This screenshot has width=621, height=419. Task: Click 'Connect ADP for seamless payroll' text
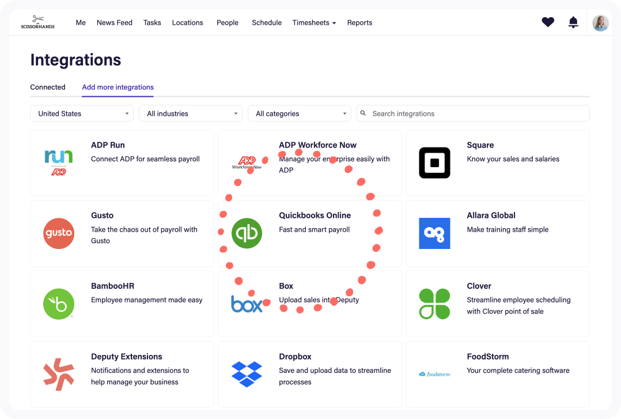coord(145,159)
